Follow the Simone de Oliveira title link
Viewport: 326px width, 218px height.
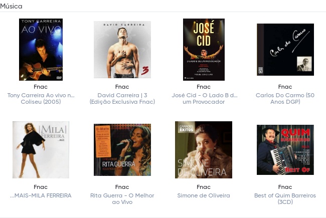pyautogui.click(x=204, y=195)
